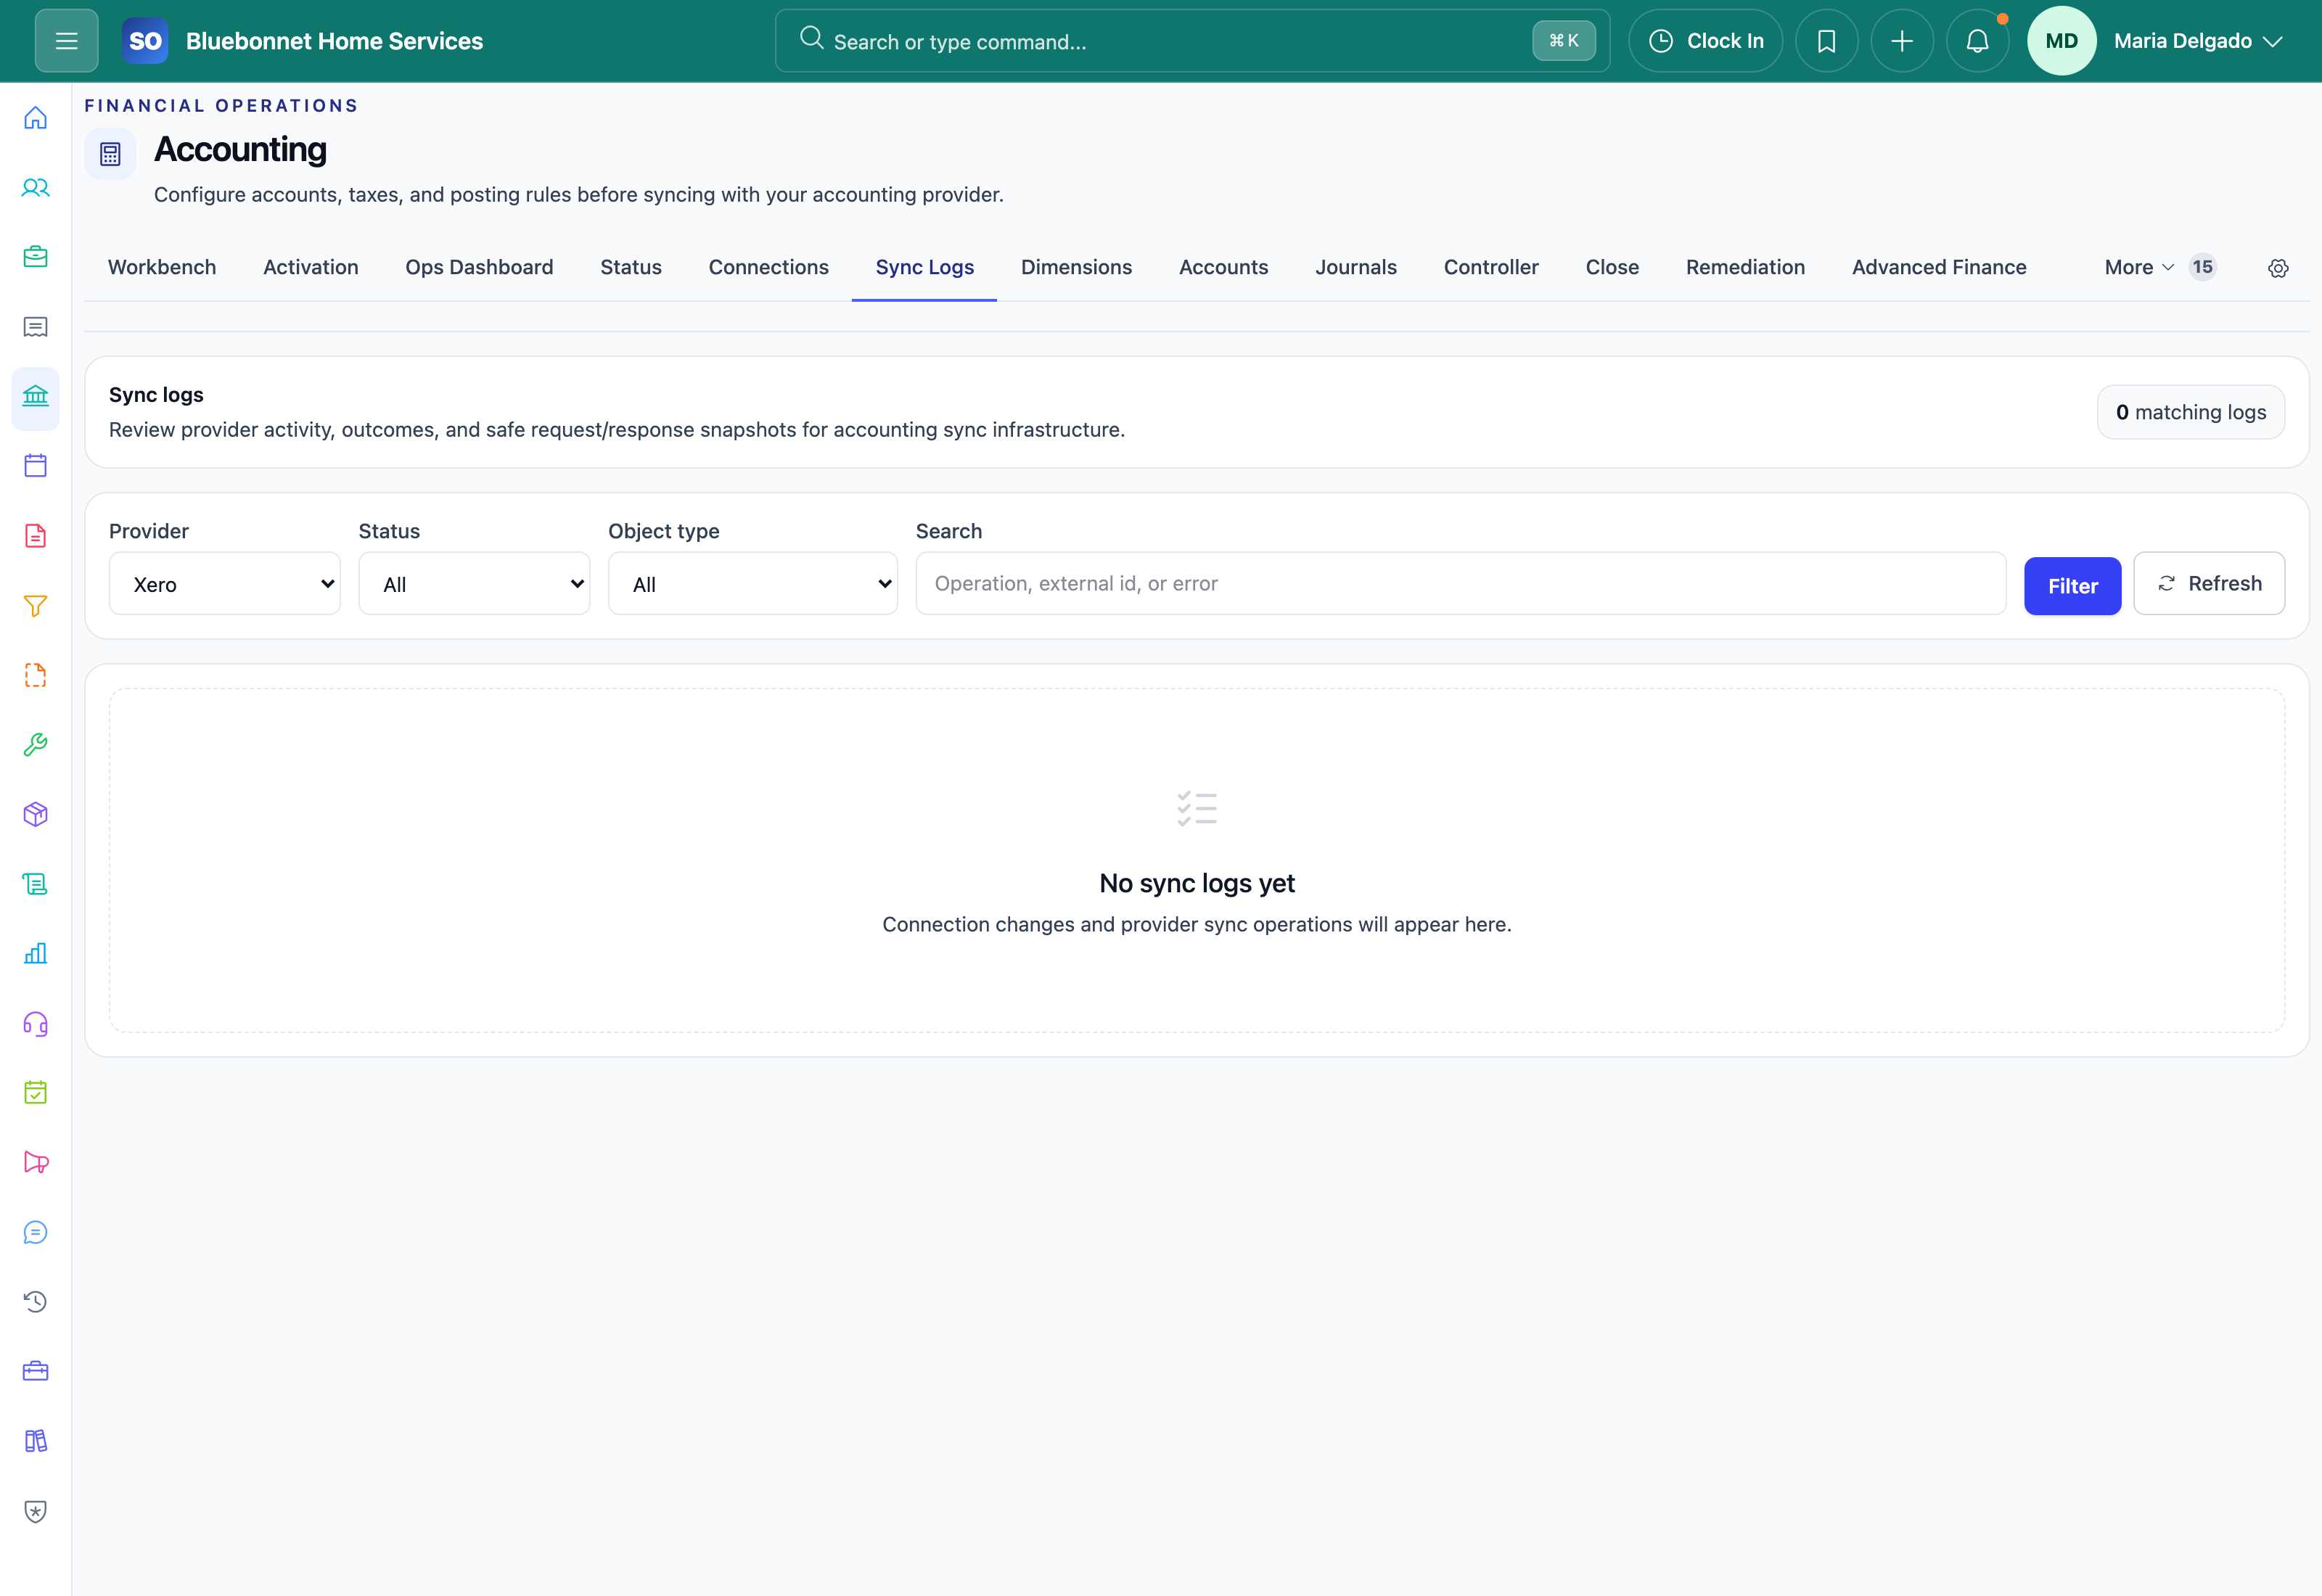Open the Provider dropdown showing Xero
The image size is (2322, 1596).
click(x=225, y=584)
